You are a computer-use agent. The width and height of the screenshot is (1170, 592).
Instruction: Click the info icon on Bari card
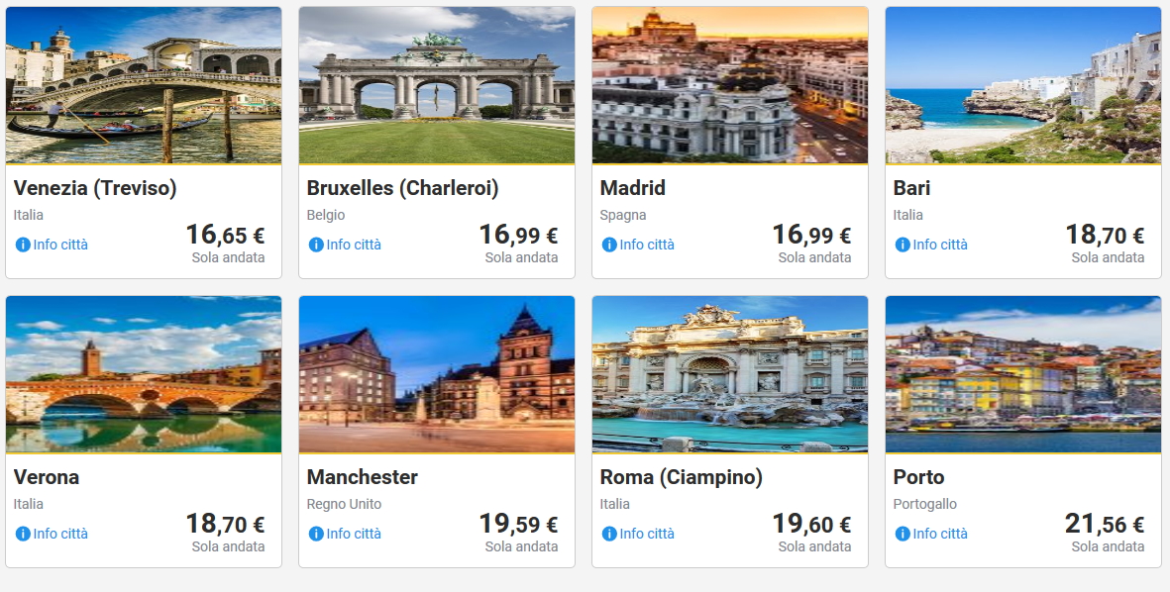pyautogui.click(x=903, y=245)
